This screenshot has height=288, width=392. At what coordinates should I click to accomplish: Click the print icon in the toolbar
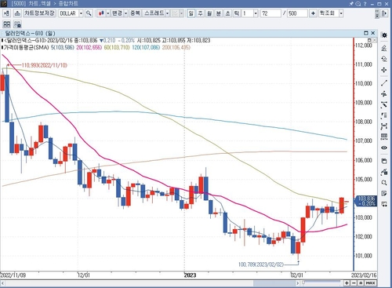tap(17, 13)
